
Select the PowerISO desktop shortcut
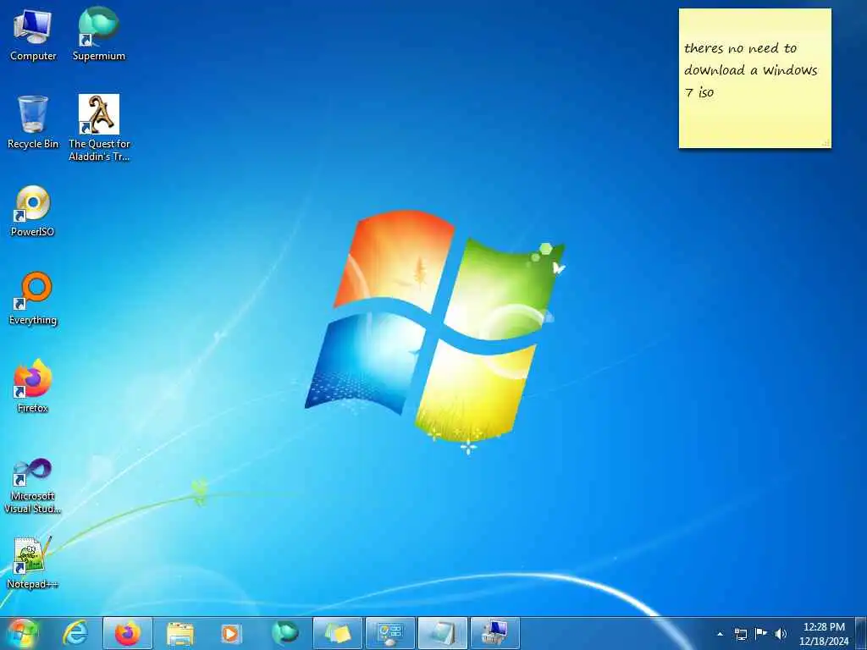(33, 211)
